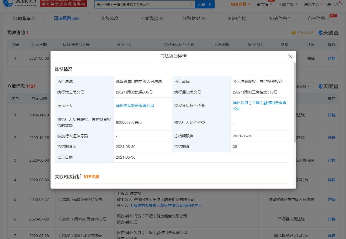The width and height of the screenshot is (346, 239).
Task: Open the 公司发展 tab
Action: point(152,19)
